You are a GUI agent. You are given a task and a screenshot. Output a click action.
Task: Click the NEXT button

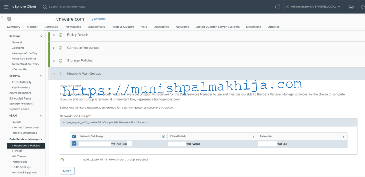point(67,171)
